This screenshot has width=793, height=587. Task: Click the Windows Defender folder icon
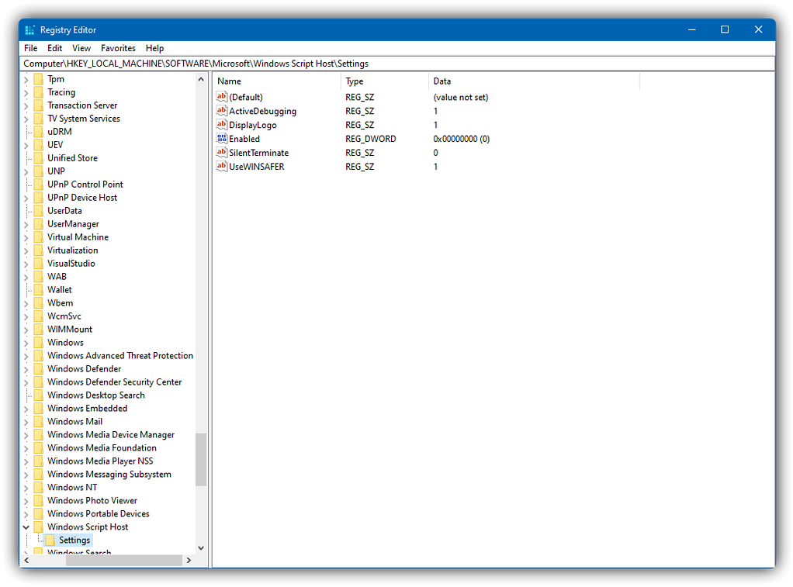[x=38, y=369]
